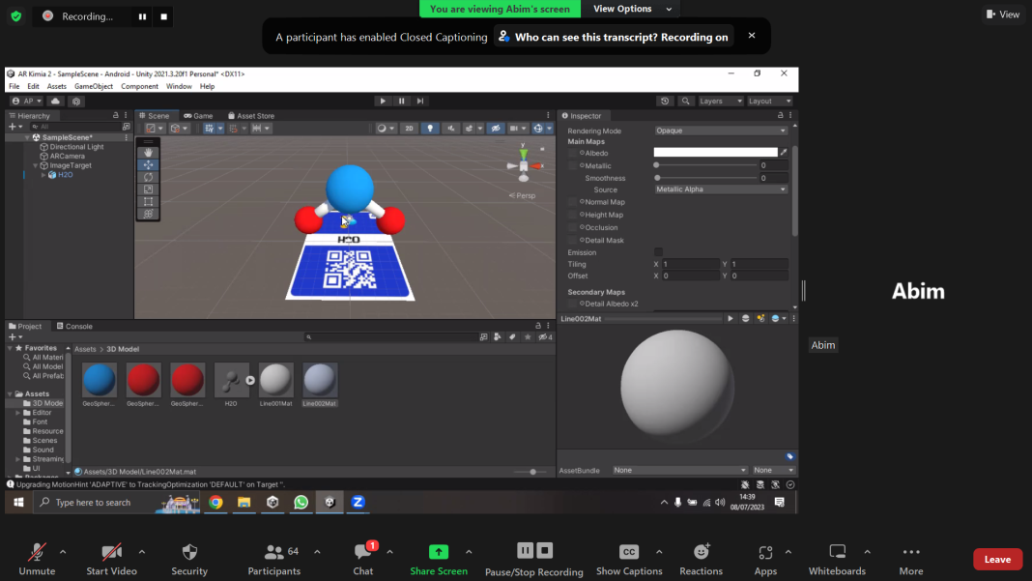Expand the H2O object in Hierarchy
This screenshot has height=581, width=1032.
coord(43,175)
